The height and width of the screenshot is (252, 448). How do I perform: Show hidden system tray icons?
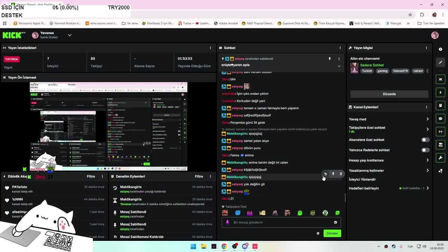click(378, 246)
